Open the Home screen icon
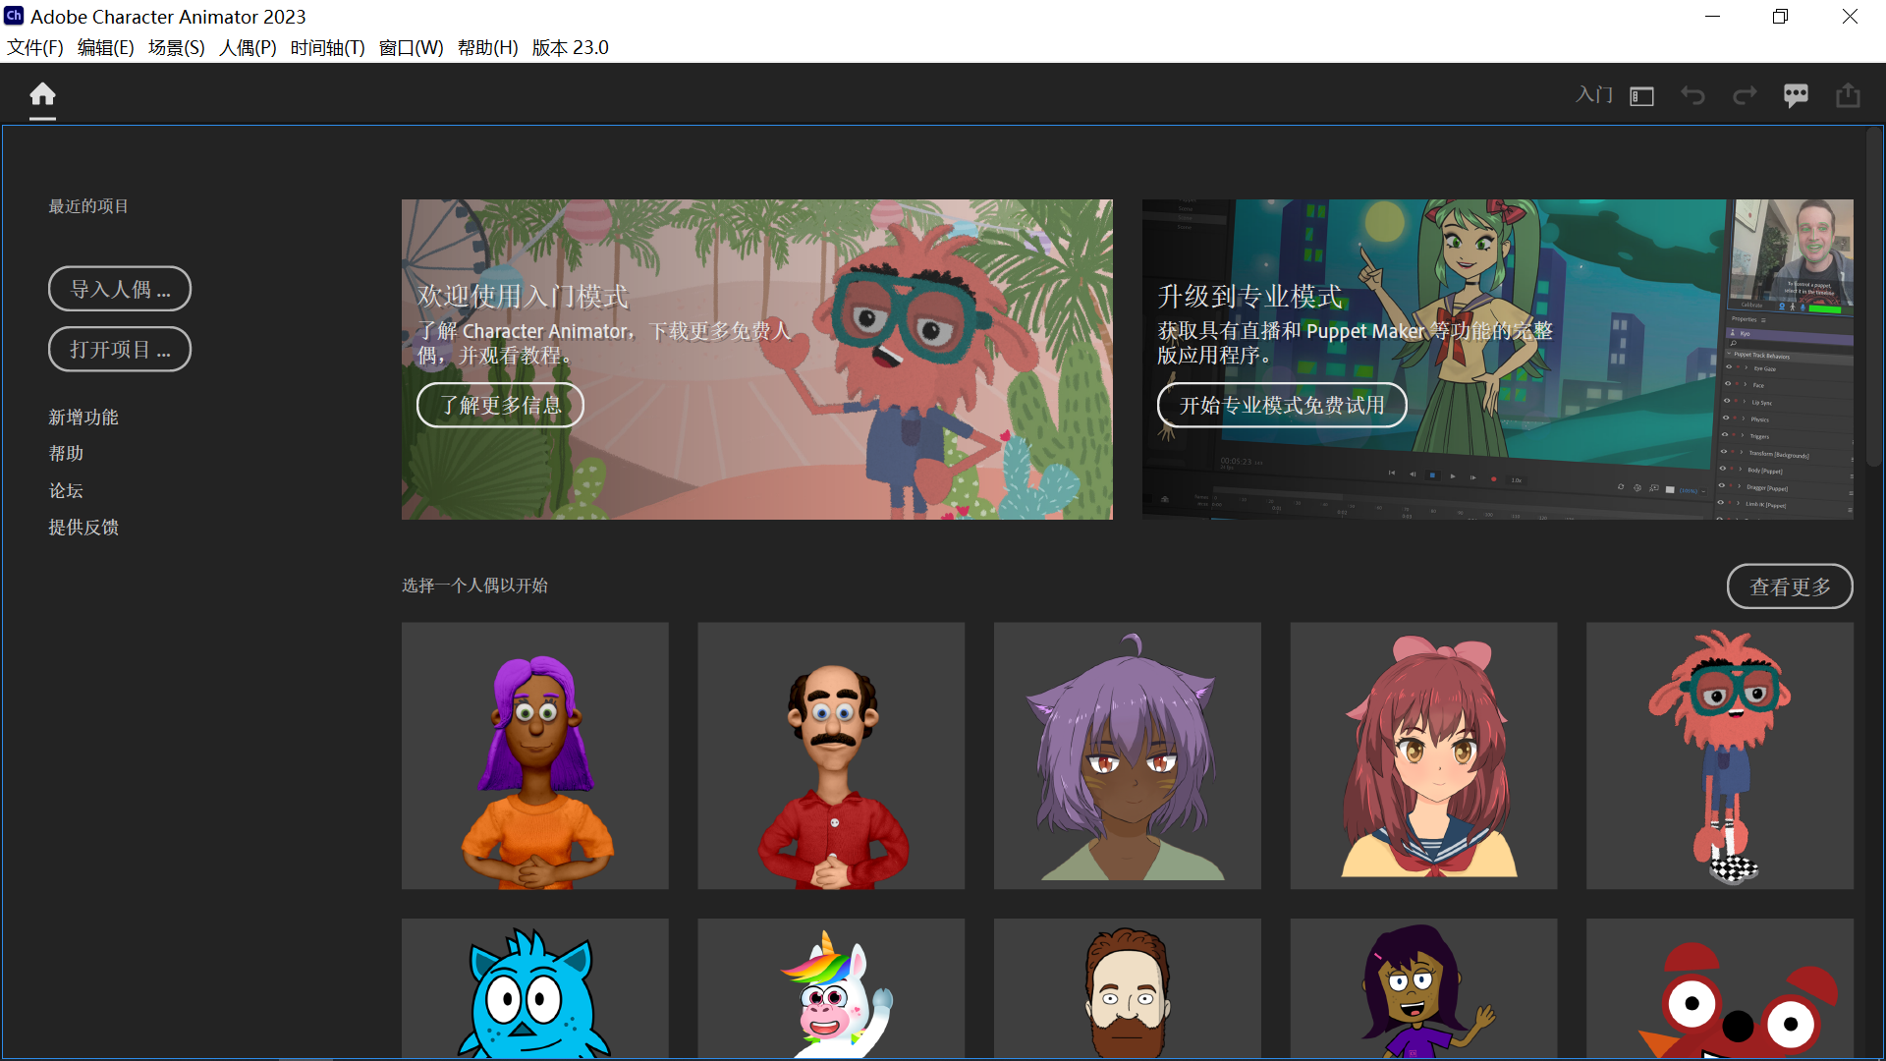The image size is (1886, 1061). pos(42,95)
